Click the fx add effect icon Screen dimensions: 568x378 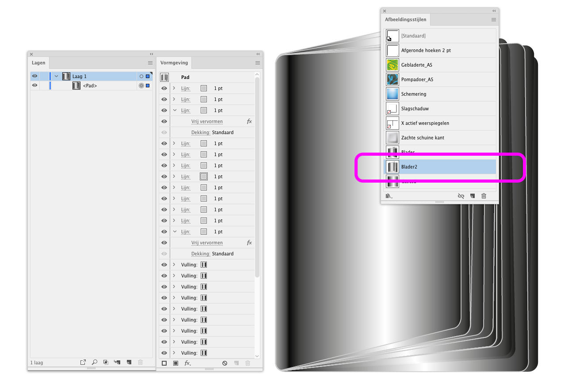click(x=187, y=363)
